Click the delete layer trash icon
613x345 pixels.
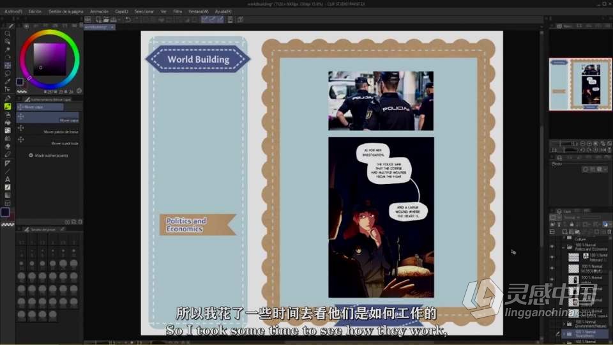609,231
